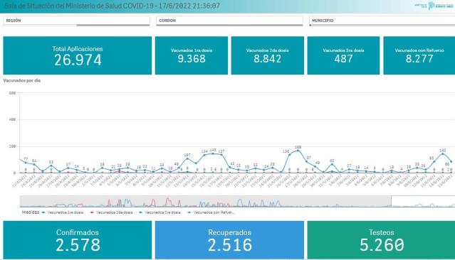Click the Vacunados por día chart title

(x=22, y=80)
